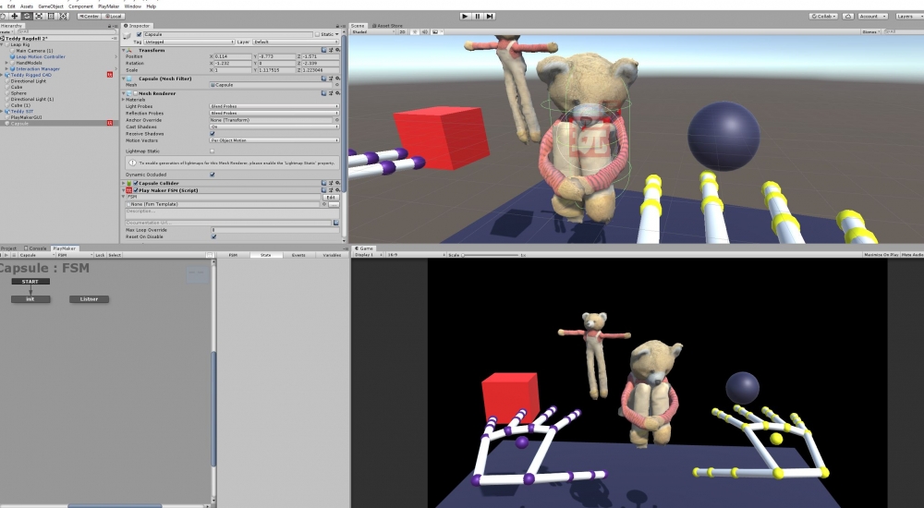This screenshot has height=508, width=924.
Task: Toggle the Receive Shadows checkbox
Action: 213,133
